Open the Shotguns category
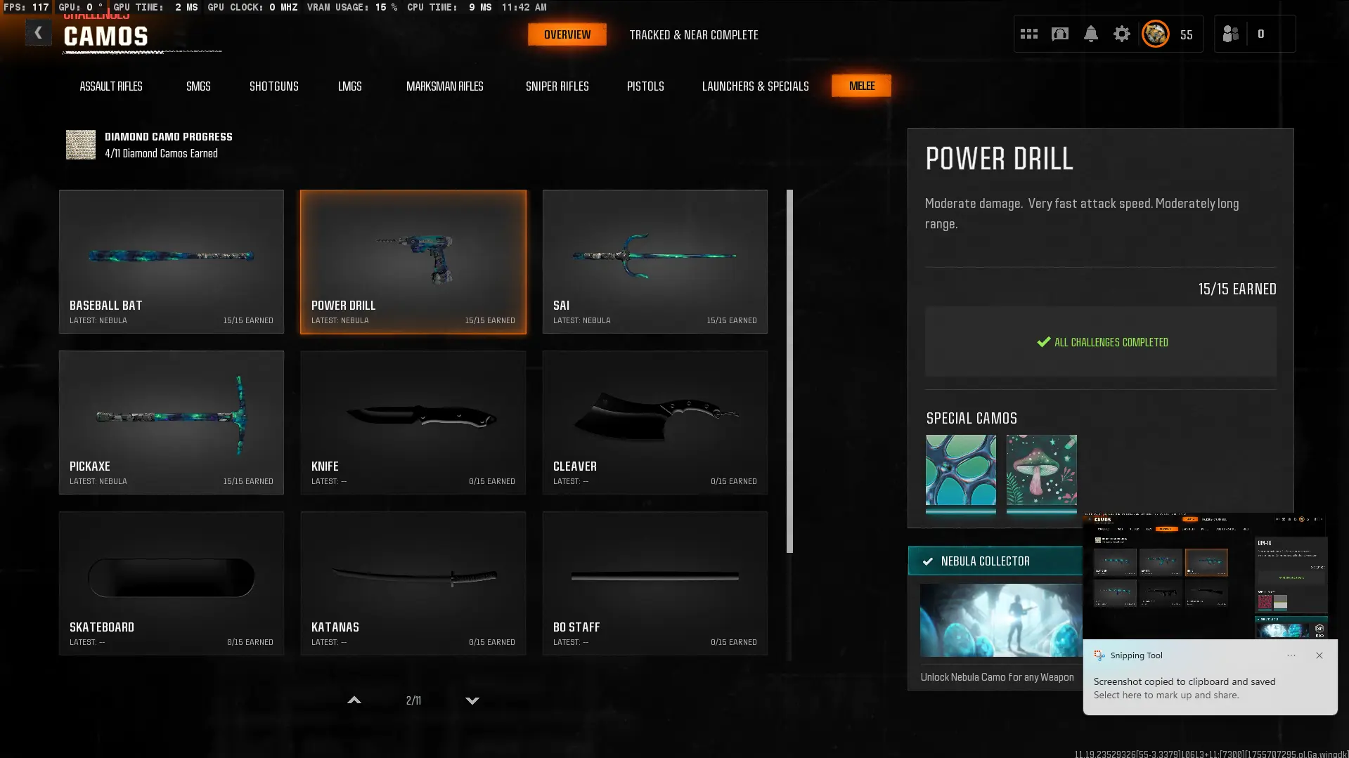The image size is (1349, 758). (274, 86)
